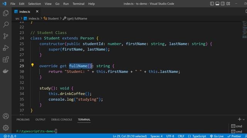Click the minimap code overview

tap(244, 30)
